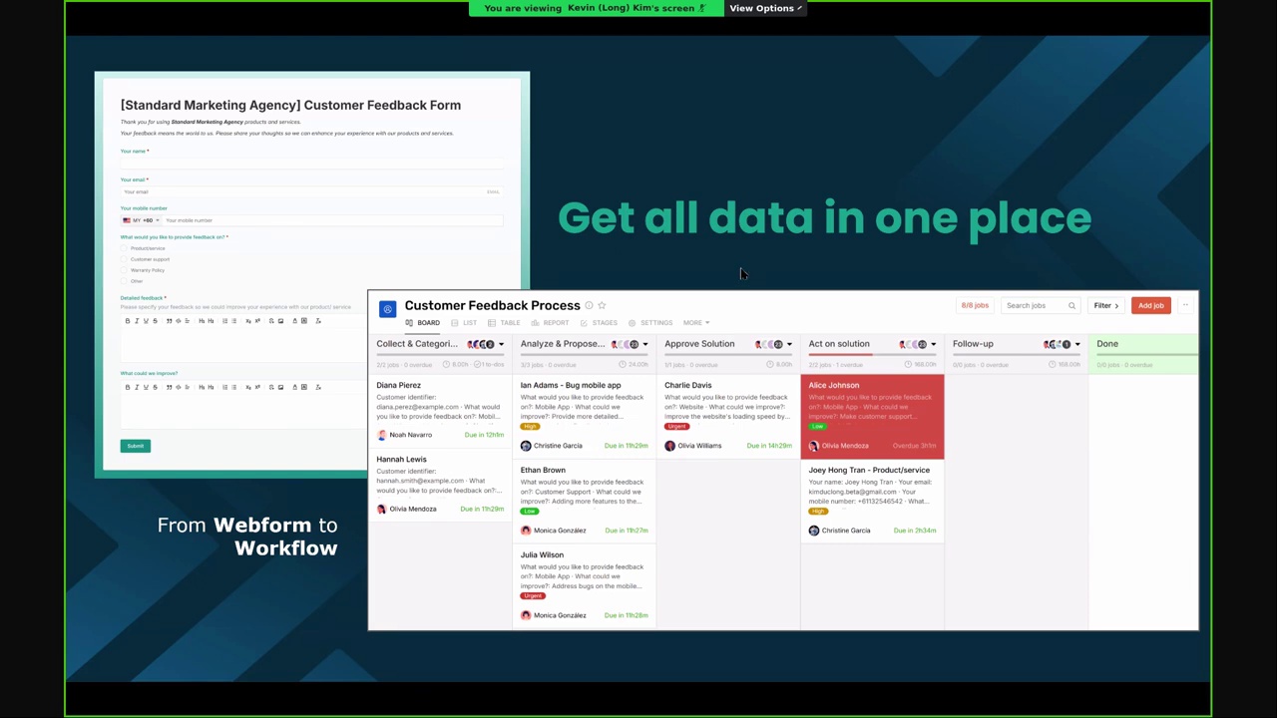Screen dimensions: 1277x718
Task: Open the Alice Johnson red overdue card
Action: pos(872,417)
